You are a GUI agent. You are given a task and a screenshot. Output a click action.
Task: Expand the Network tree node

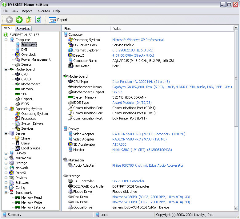pos(6,168)
